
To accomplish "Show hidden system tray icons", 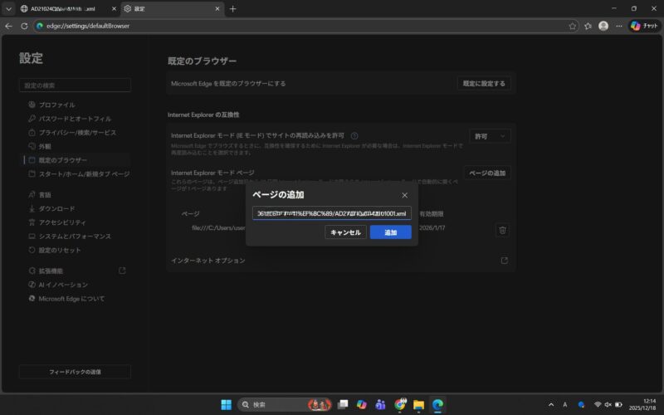I will point(551,404).
